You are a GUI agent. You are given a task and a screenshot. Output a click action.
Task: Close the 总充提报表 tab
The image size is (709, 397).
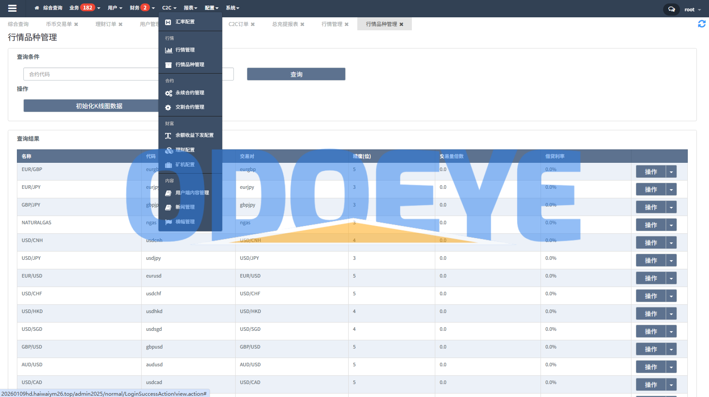[x=302, y=24]
